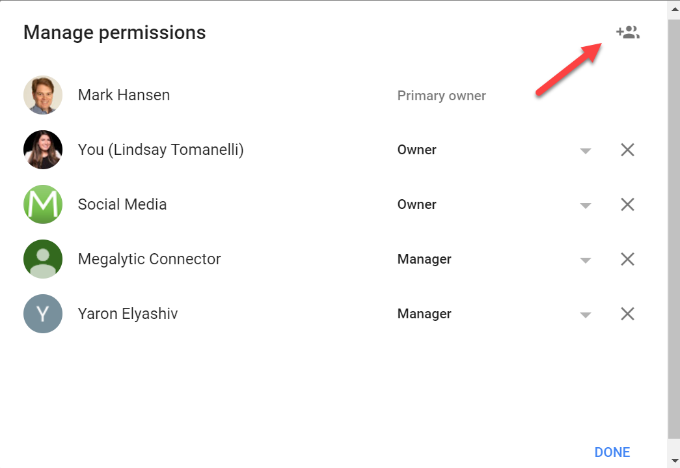680x468 pixels.
Task: Click Megalytic Connector's green person avatar
Action: pos(43,259)
